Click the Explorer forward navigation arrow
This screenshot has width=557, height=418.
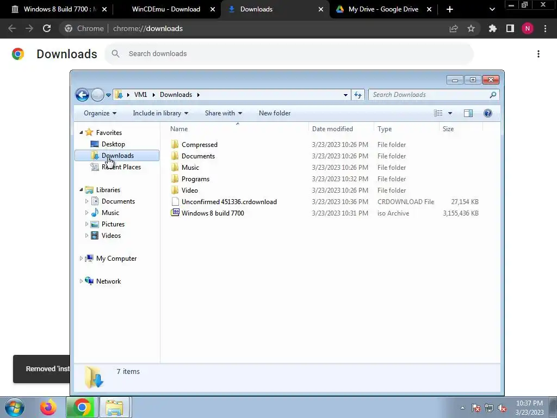pos(97,95)
